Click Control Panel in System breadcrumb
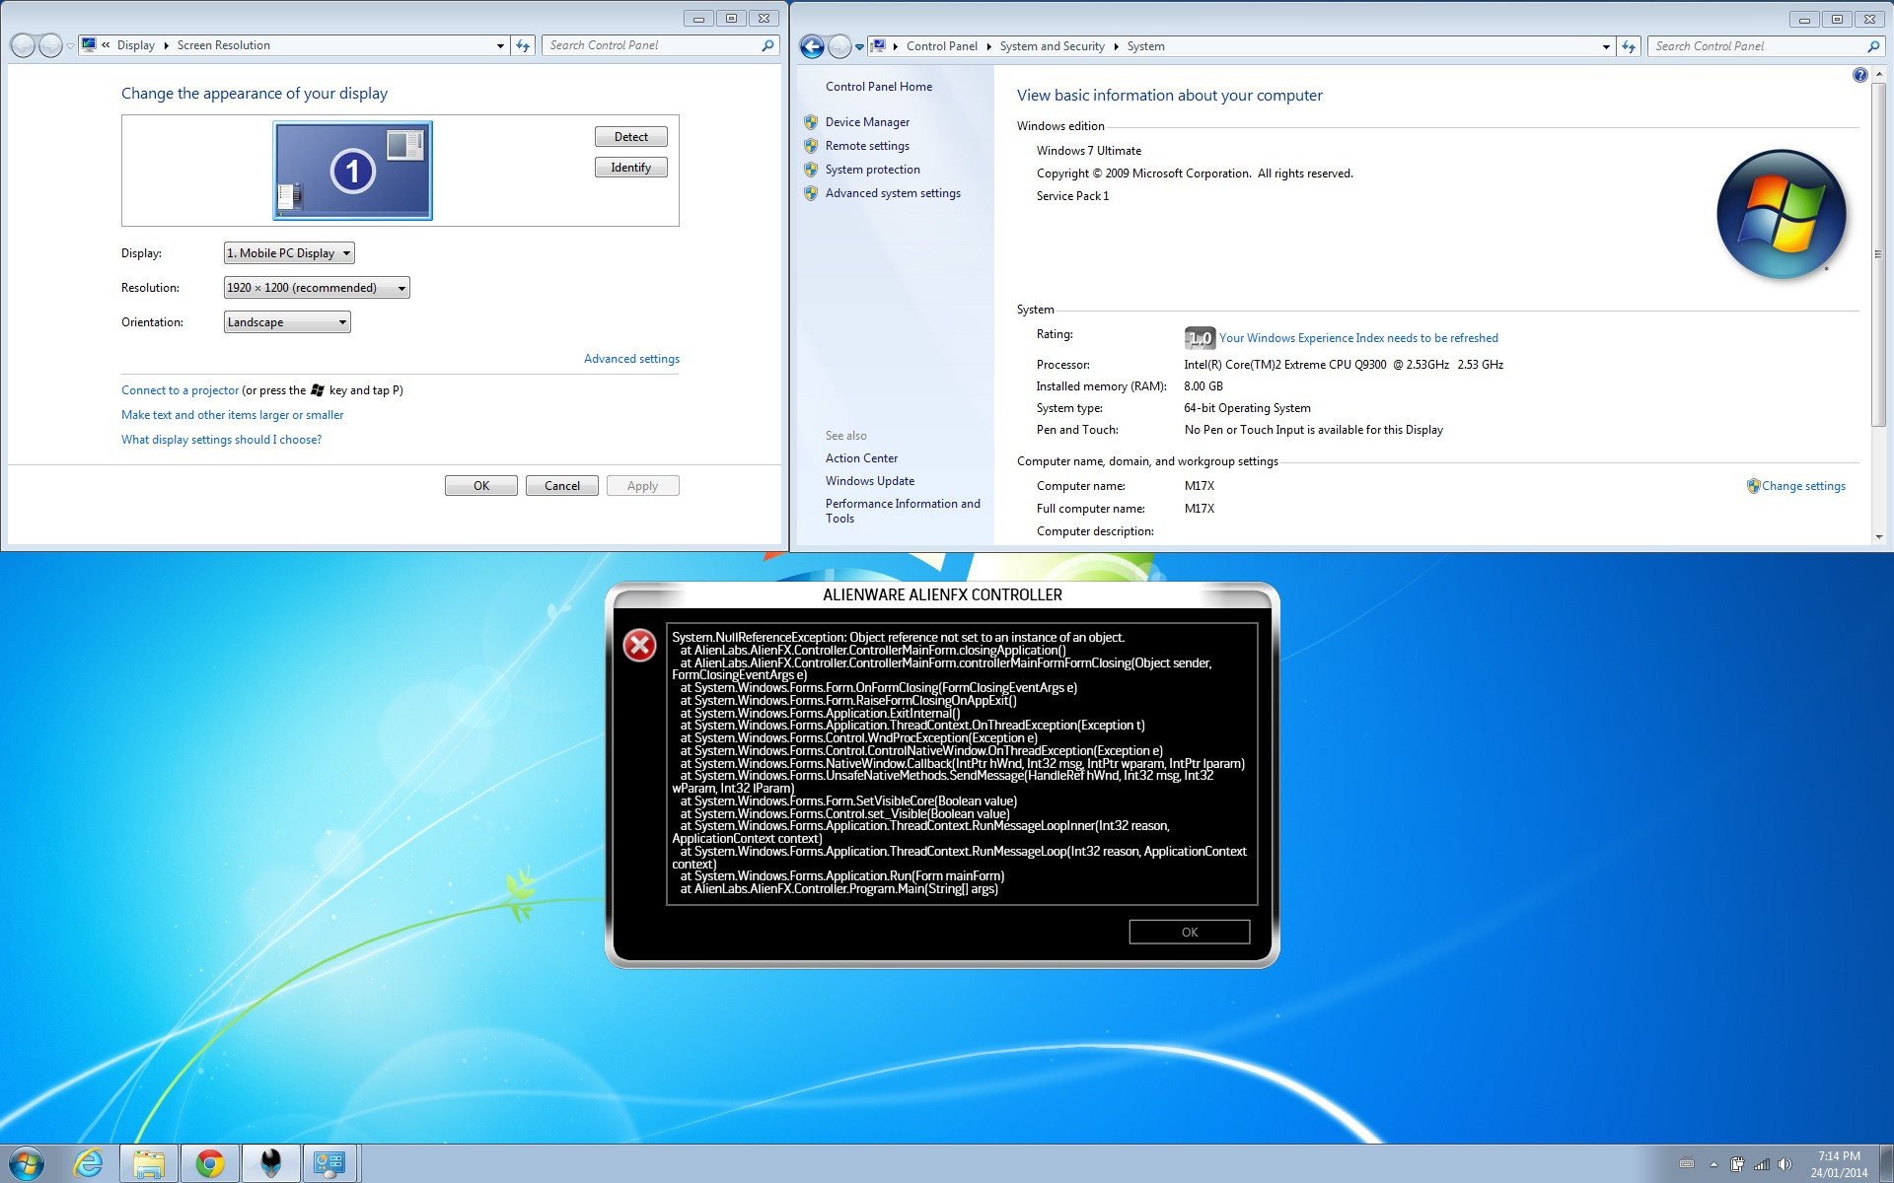The image size is (1894, 1183). click(x=942, y=46)
